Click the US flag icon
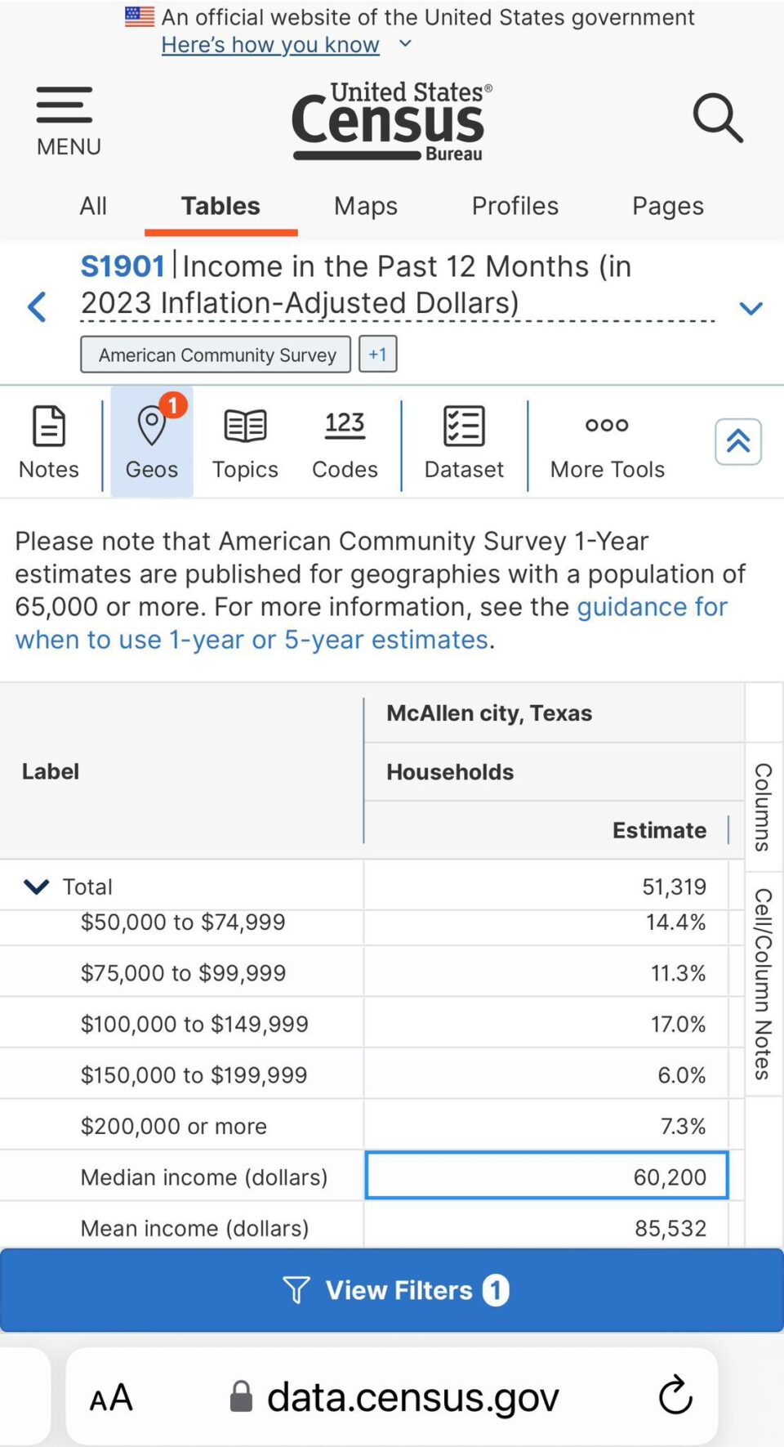 (140, 16)
